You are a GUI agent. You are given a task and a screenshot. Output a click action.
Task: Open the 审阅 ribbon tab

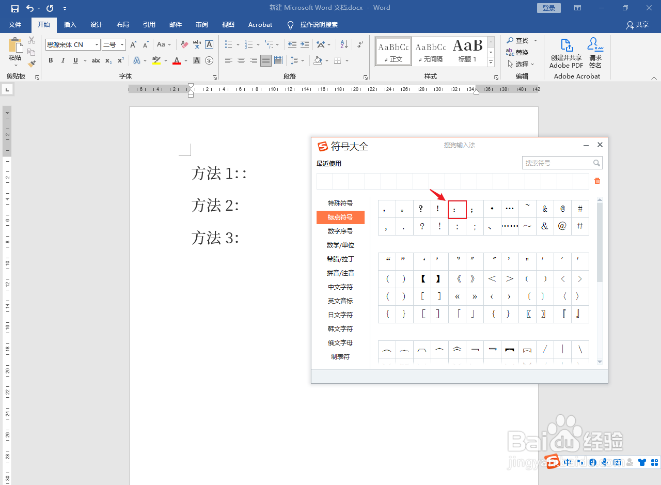click(x=201, y=25)
